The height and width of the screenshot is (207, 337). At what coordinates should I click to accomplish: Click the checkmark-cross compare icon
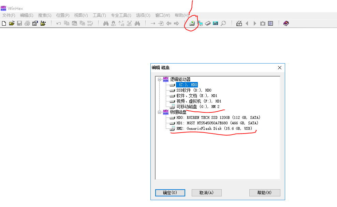click(x=239, y=23)
